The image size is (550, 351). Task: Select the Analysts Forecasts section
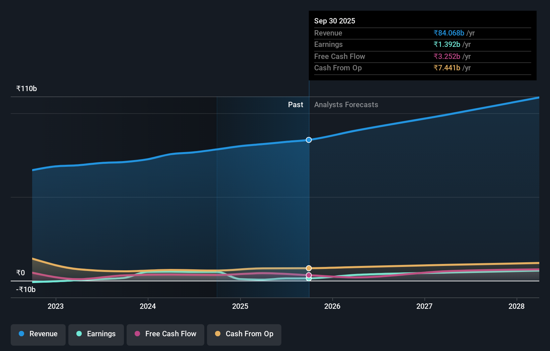(x=346, y=104)
